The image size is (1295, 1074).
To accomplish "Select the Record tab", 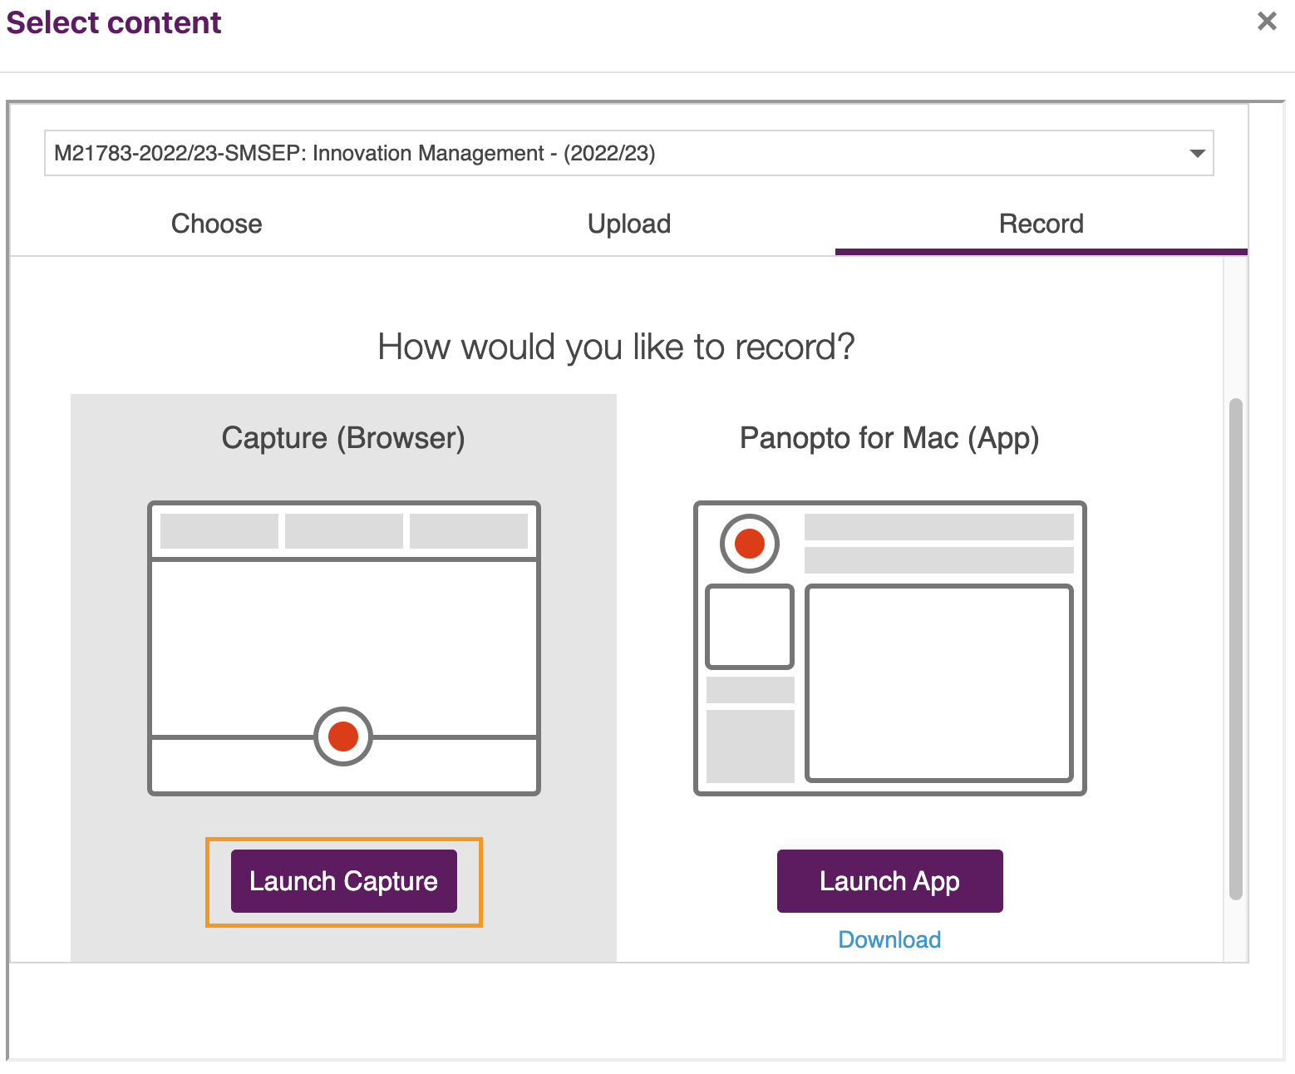I will [1041, 224].
